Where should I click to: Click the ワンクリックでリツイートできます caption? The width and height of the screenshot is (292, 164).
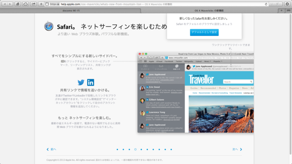tap(231, 46)
